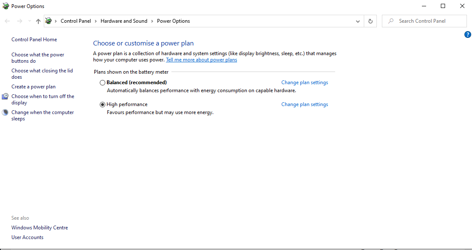The image size is (472, 250).
Task: Click the Power Options breadcrumb
Action: tap(173, 21)
